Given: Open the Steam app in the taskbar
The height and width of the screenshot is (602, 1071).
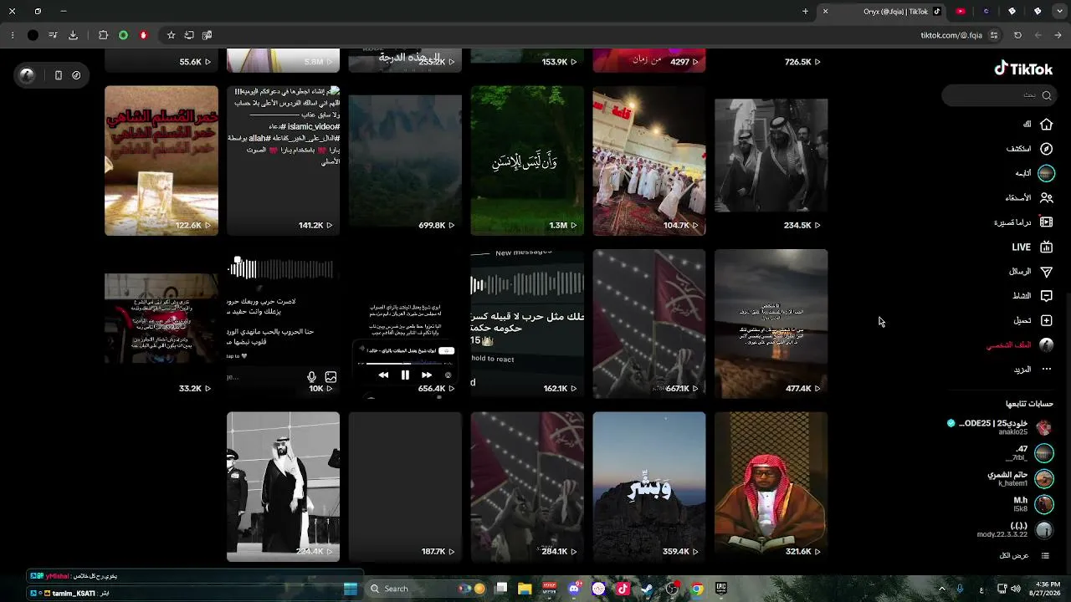Looking at the screenshot, I should (x=647, y=589).
